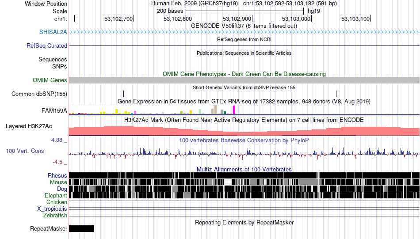
Task: Click the pink H3K27Ac signal track
Action: pos(244,131)
